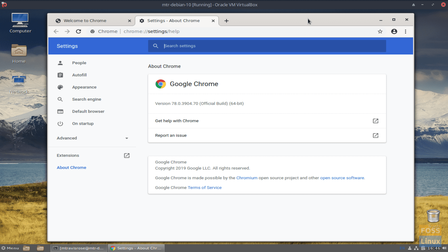Click external-link icon for Get help with Chrome
The width and height of the screenshot is (448, 252).
tap(376, 121)
